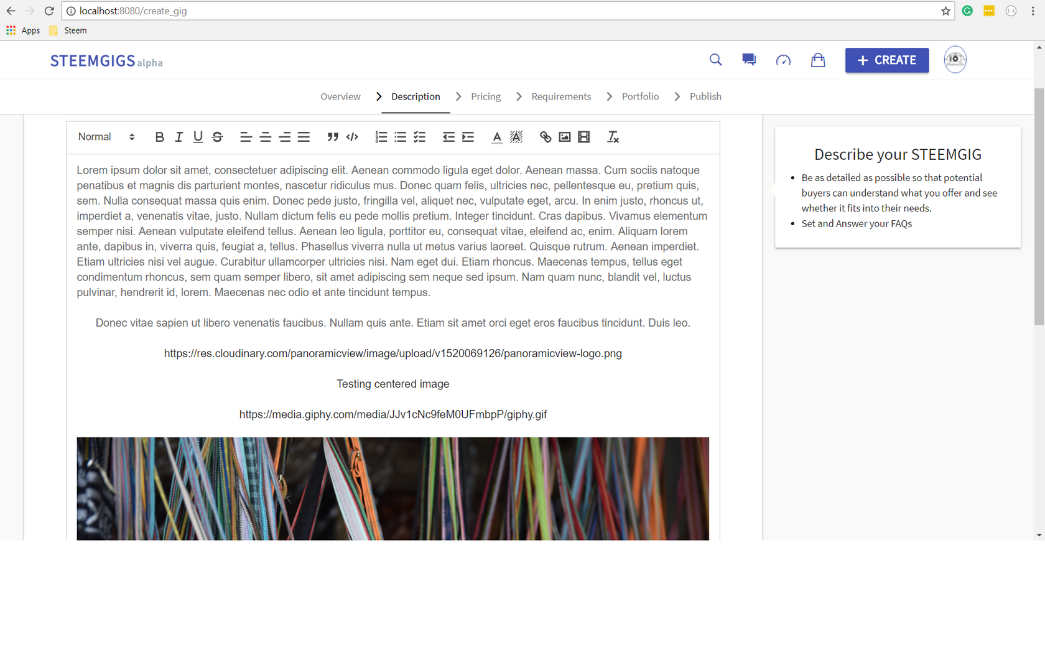Switch to the Overview step

[340, 96]
